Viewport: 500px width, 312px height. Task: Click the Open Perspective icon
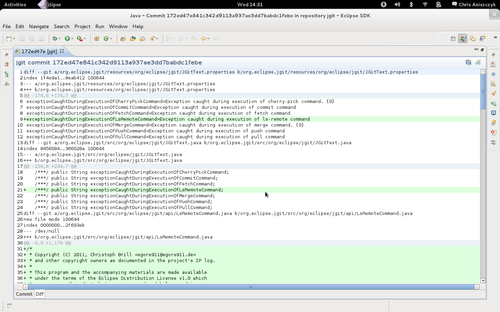pyautogui.click(x=453, y=38)
